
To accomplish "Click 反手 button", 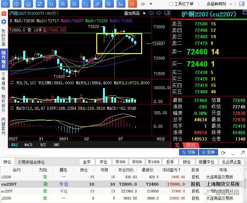I will [x=170, y=162].
